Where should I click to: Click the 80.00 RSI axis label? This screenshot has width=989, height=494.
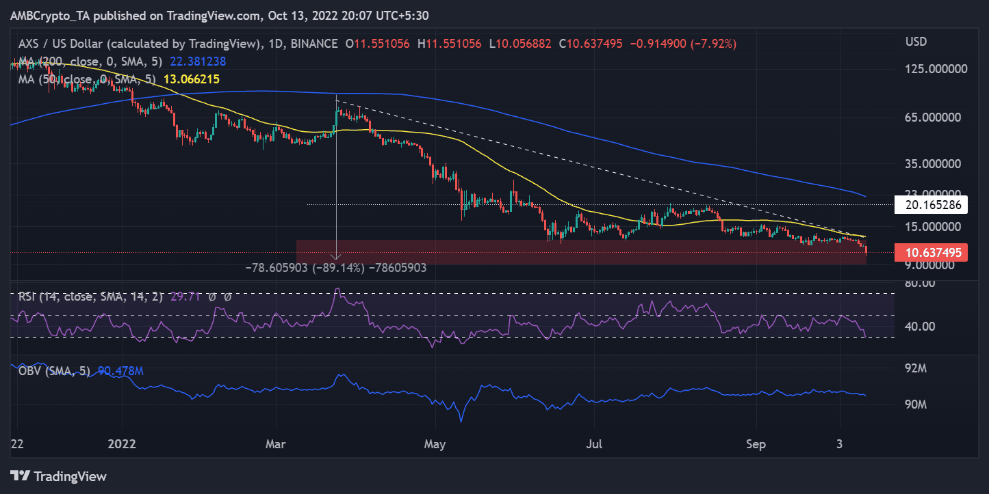coord(921,283)
